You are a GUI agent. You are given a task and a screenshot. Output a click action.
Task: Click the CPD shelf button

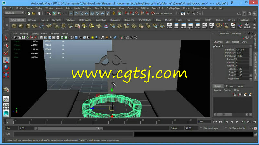pos(169,26)
